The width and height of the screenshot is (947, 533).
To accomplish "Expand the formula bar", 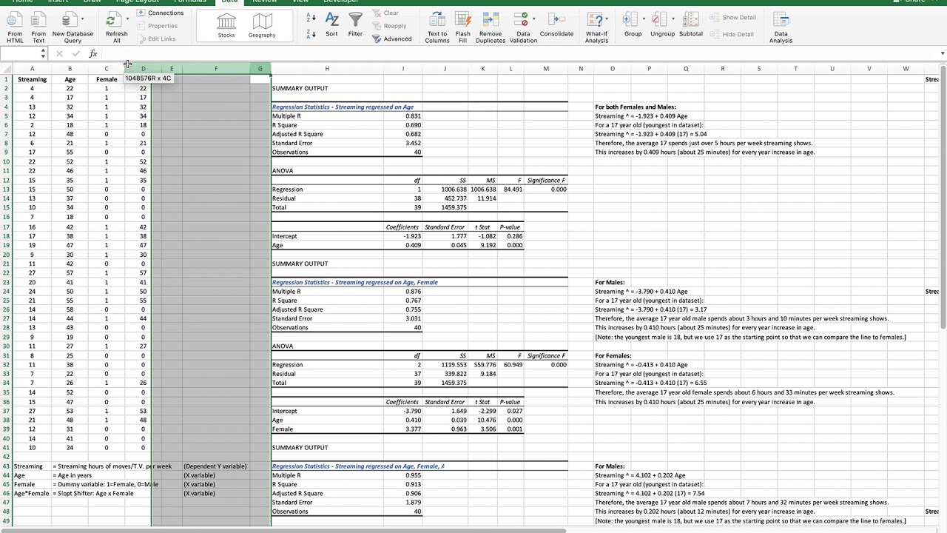I will (942, 54).
